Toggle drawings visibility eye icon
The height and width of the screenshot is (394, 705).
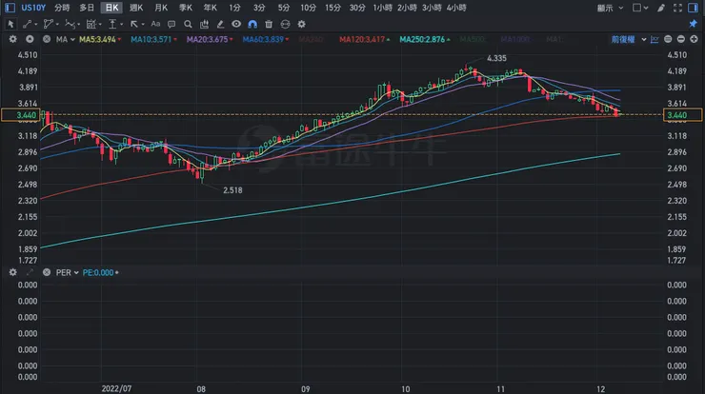click(x=236, y=24)
